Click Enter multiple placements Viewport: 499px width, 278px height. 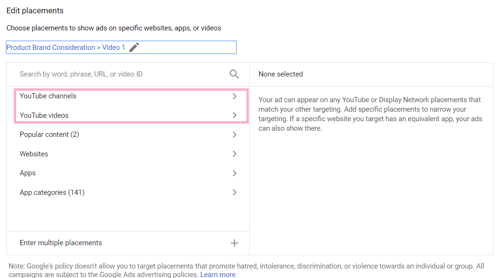pos(61,243)
